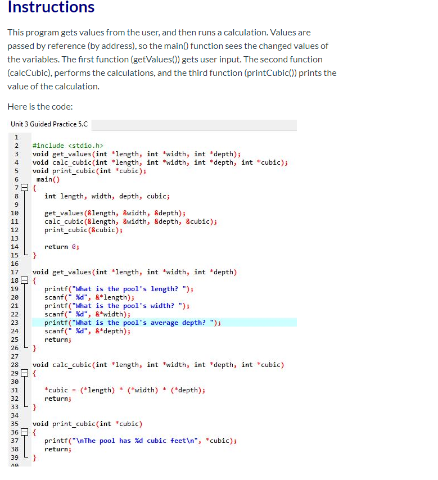Click the 'This program gets values' paragraph
438x480 pixels.
(x=172, y=60)
